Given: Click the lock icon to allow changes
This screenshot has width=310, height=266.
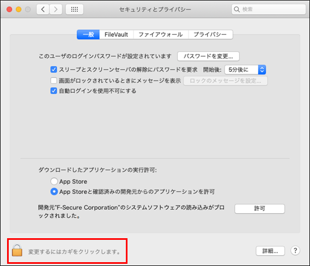Looking at the screenshot, I should pyautogui.click(x=17, y=250).
